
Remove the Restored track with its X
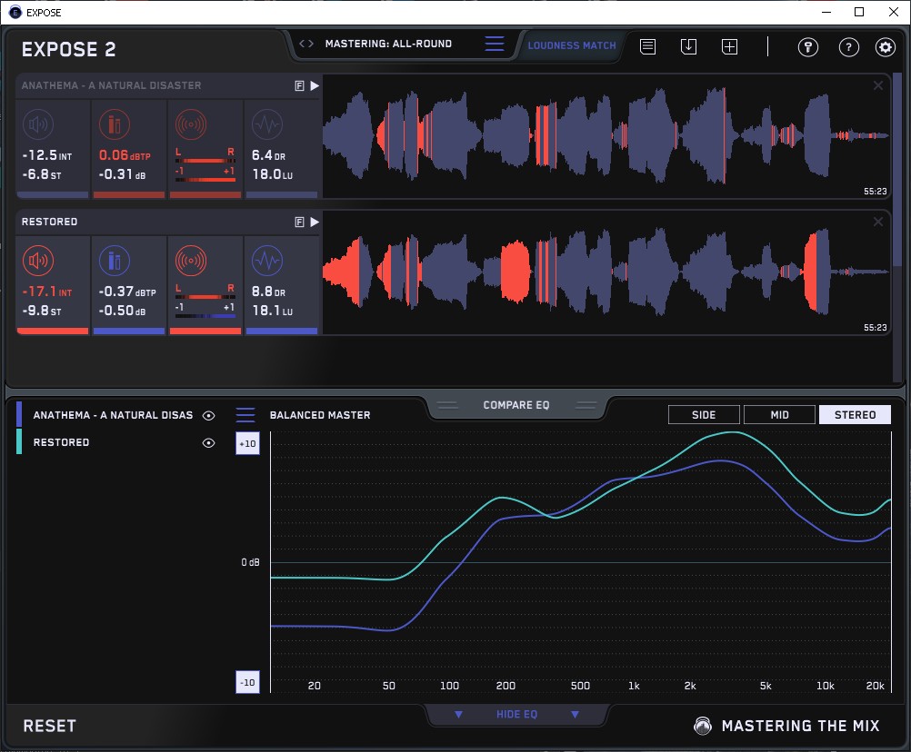click(x=877, y=222)
